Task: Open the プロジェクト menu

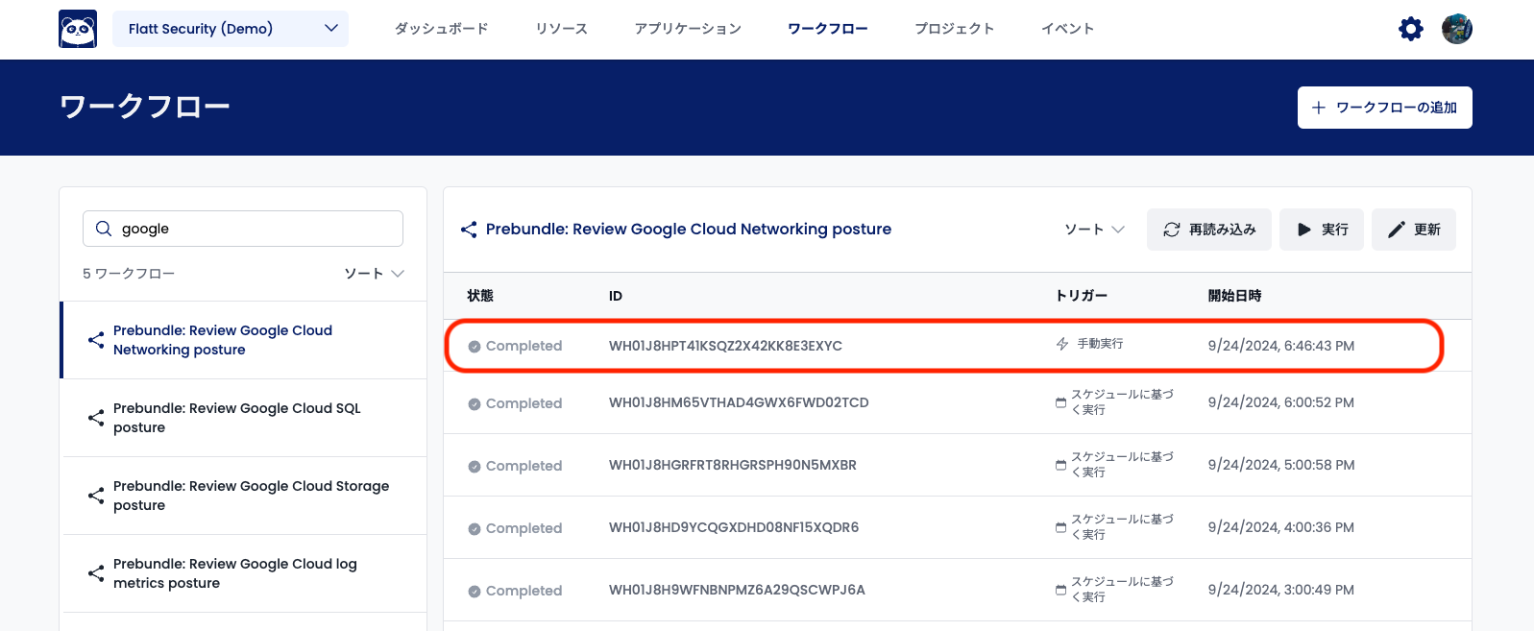Action: (x=955, y=29)
